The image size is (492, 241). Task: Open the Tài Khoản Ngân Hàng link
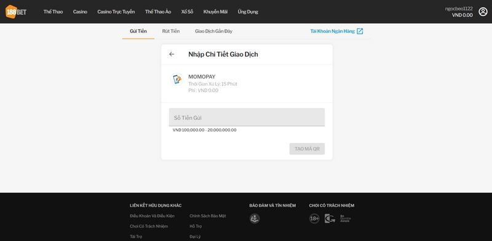tap(333, 31)
